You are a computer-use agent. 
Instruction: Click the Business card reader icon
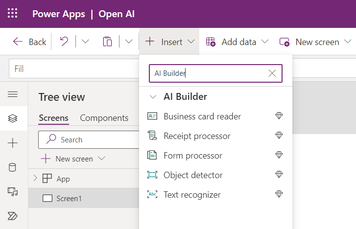(152, 116)
